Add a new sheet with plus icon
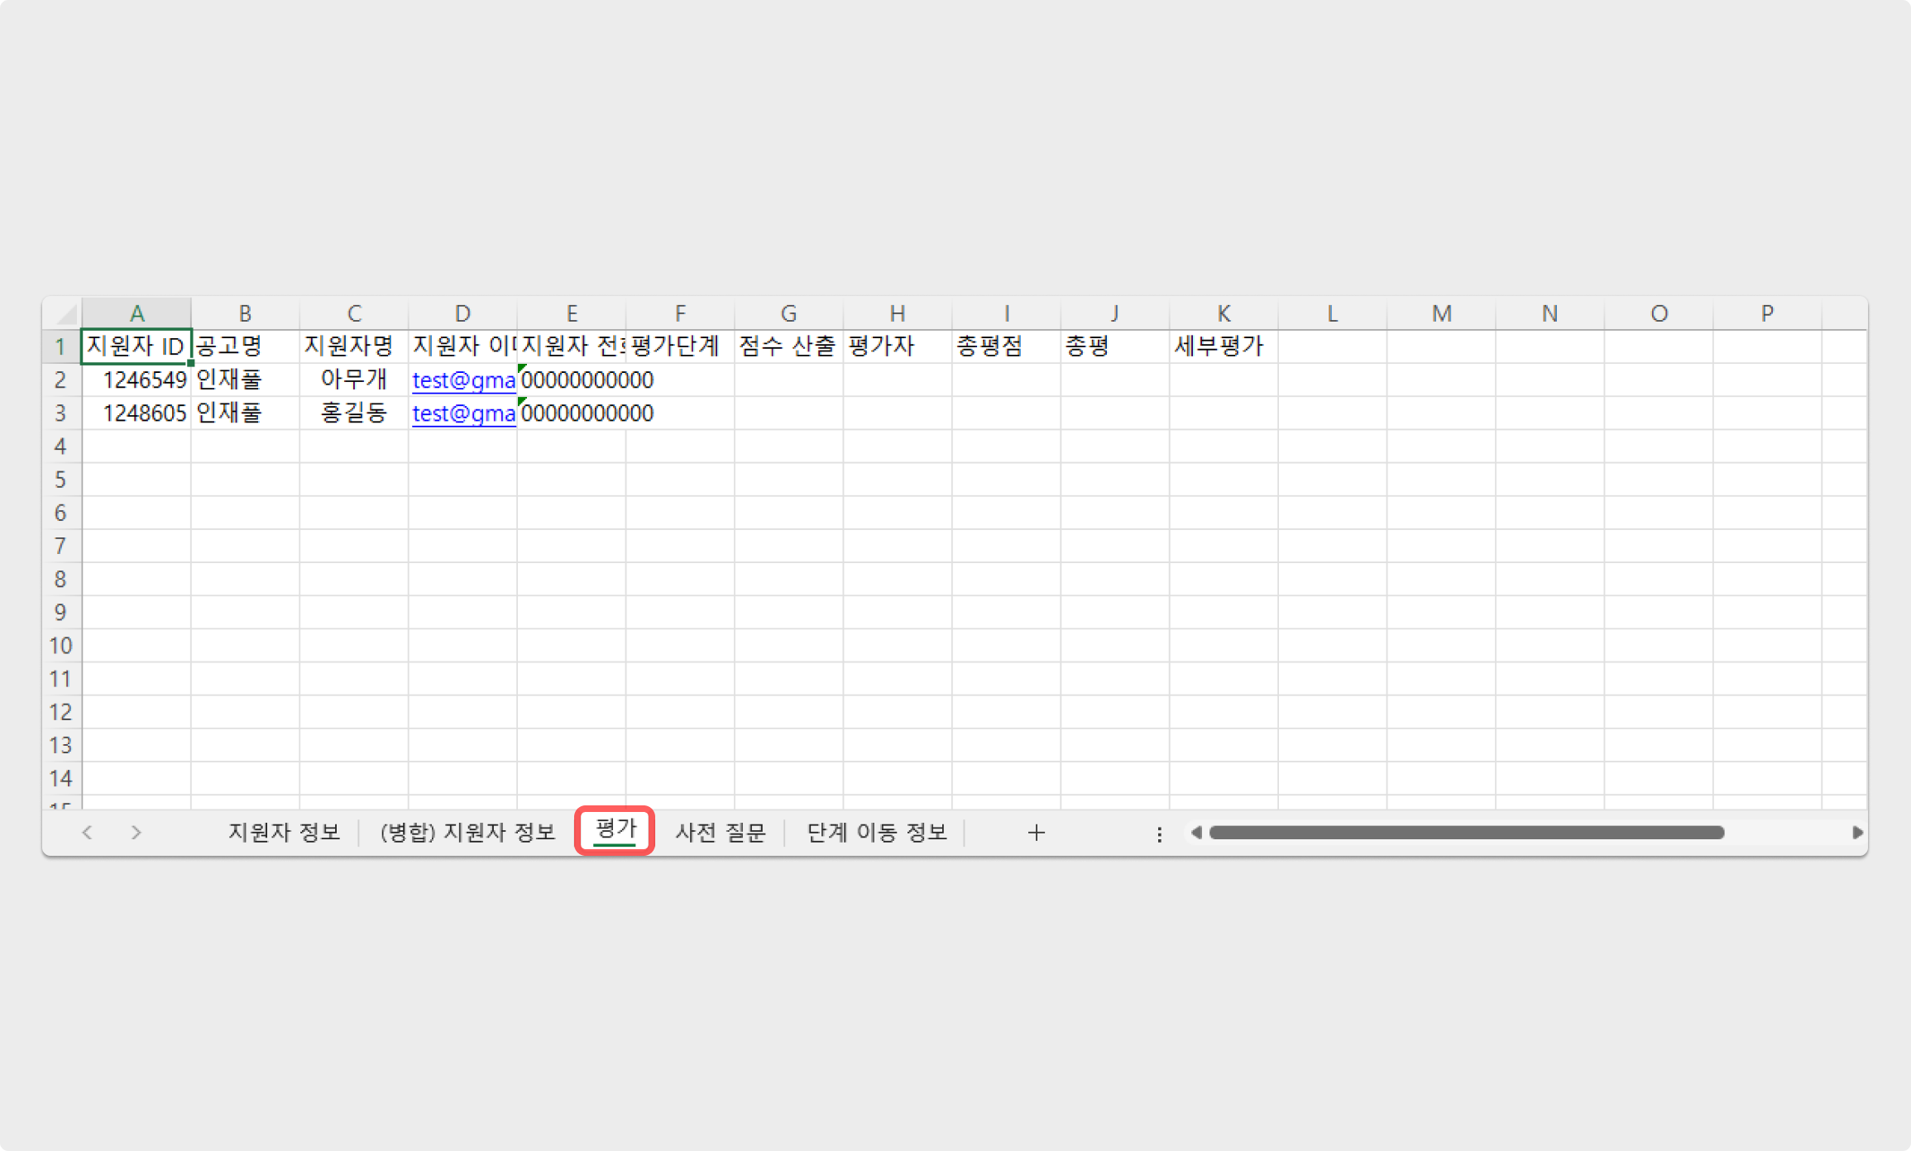Screen dimensions: 1911x1151 pyautogui.click(x=1036, y=833)
